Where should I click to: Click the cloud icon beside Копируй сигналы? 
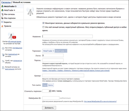click(x=3, y=68)
